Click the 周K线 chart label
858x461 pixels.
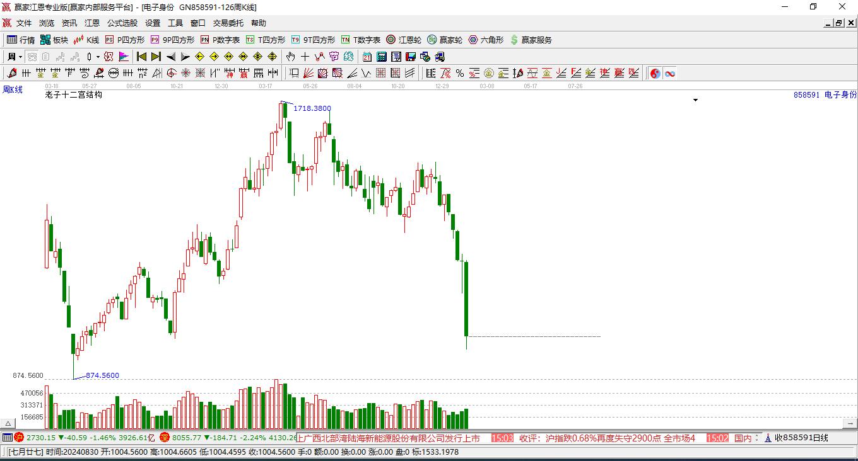pos(13,90)
